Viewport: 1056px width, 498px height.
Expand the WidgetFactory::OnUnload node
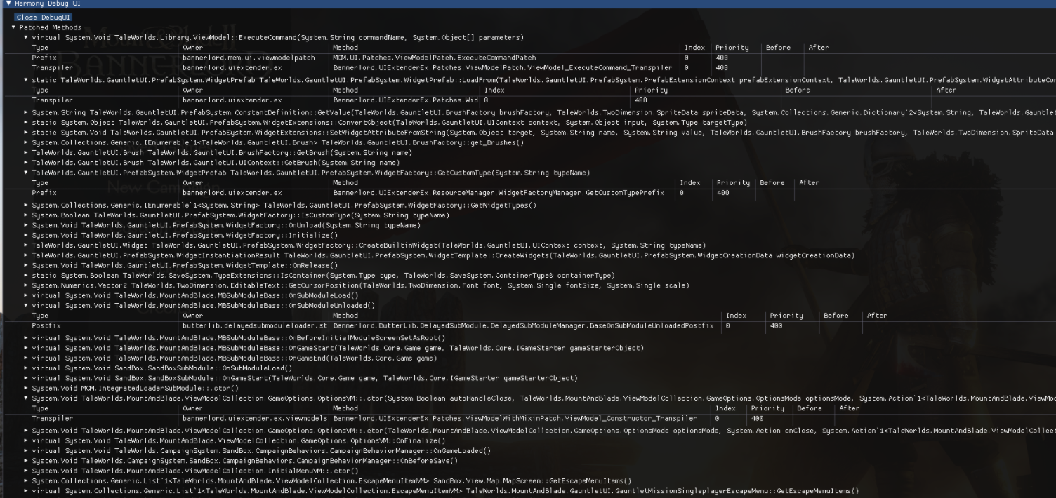[26, 225]
